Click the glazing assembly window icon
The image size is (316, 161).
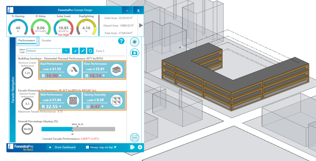click(116, 101)
